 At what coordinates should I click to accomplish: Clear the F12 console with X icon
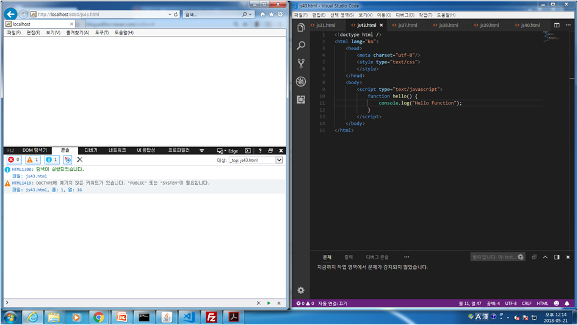point(79,159)
